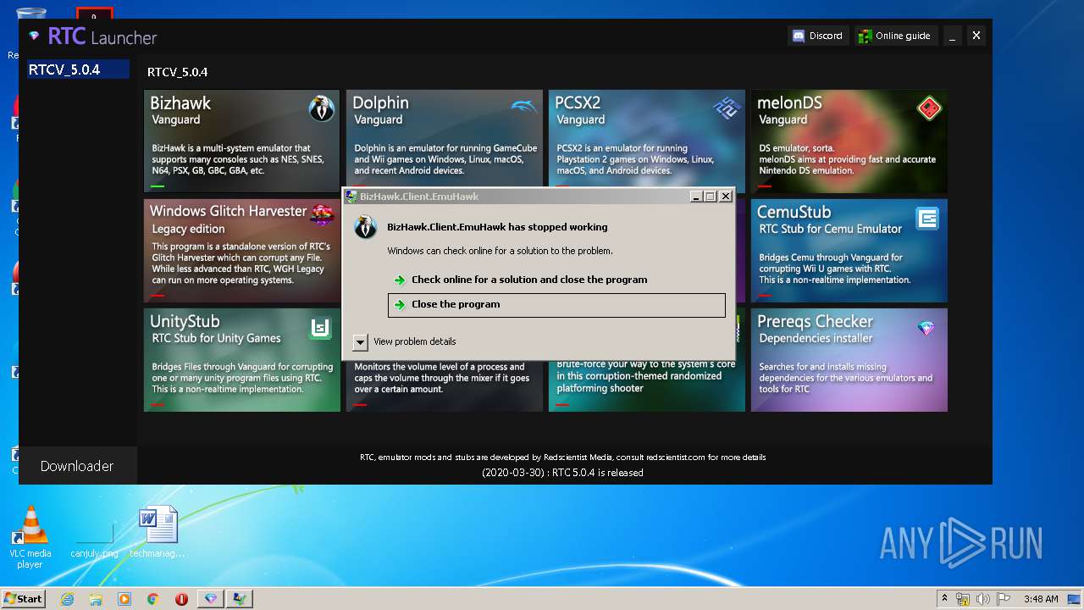Open the Prereqs Checker card
Image resolution: width=1084 pixels, height=610 pixels.
click(x=849, y=360)
